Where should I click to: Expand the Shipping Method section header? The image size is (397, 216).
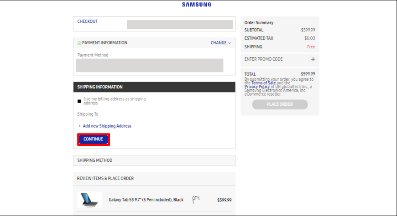(x=154, y=160)
